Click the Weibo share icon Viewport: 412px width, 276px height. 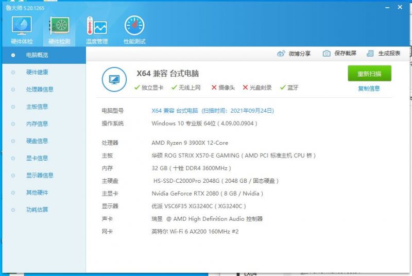tap(281, 54)
